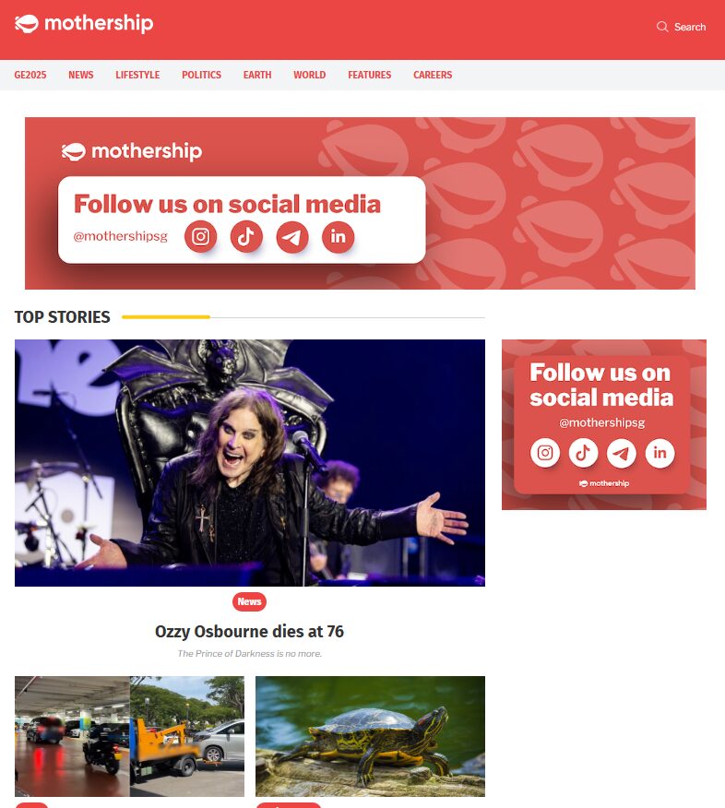Click the sidebar ad's TikTok icon

click(x=583, y=453)
